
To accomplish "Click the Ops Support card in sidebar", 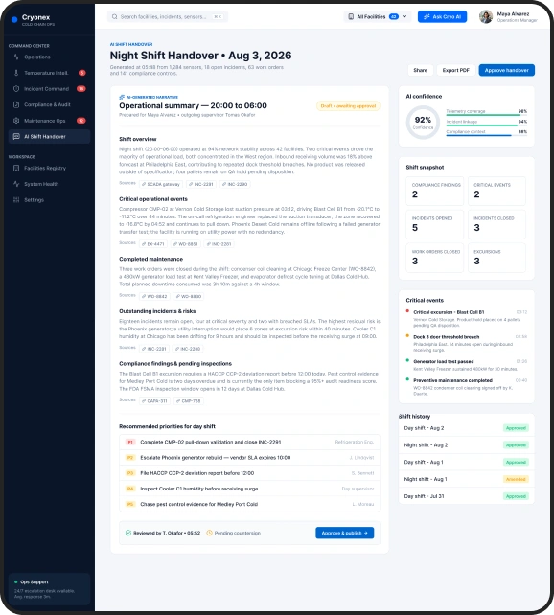I will click(50, 589).
